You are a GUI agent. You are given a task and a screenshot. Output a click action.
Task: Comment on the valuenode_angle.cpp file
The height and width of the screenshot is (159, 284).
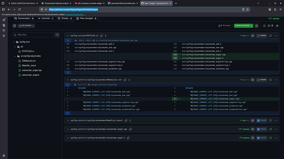tap(270, 129)
